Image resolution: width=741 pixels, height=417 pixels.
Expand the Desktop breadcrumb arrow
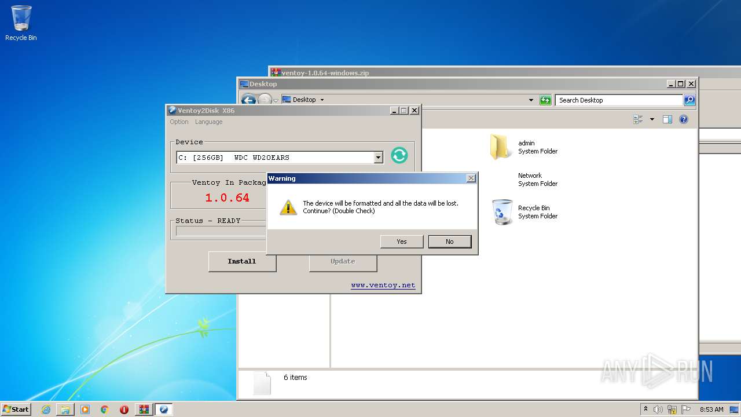(322, 100)
